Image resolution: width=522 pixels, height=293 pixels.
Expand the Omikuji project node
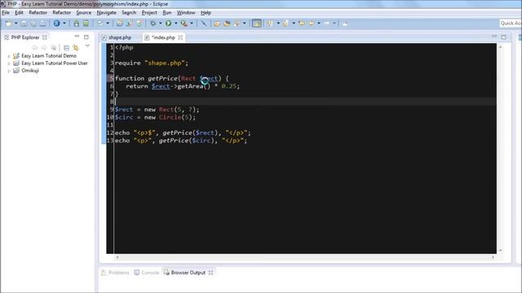tap(9, 71)
